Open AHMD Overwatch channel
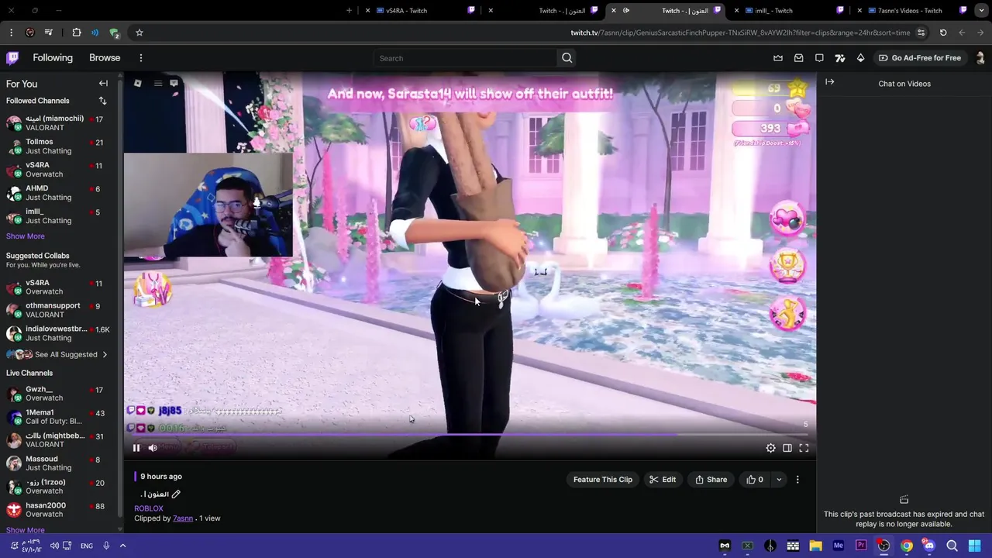Image resolution: width=992 pixels, height=558 pixels. (x=59, y=193)
